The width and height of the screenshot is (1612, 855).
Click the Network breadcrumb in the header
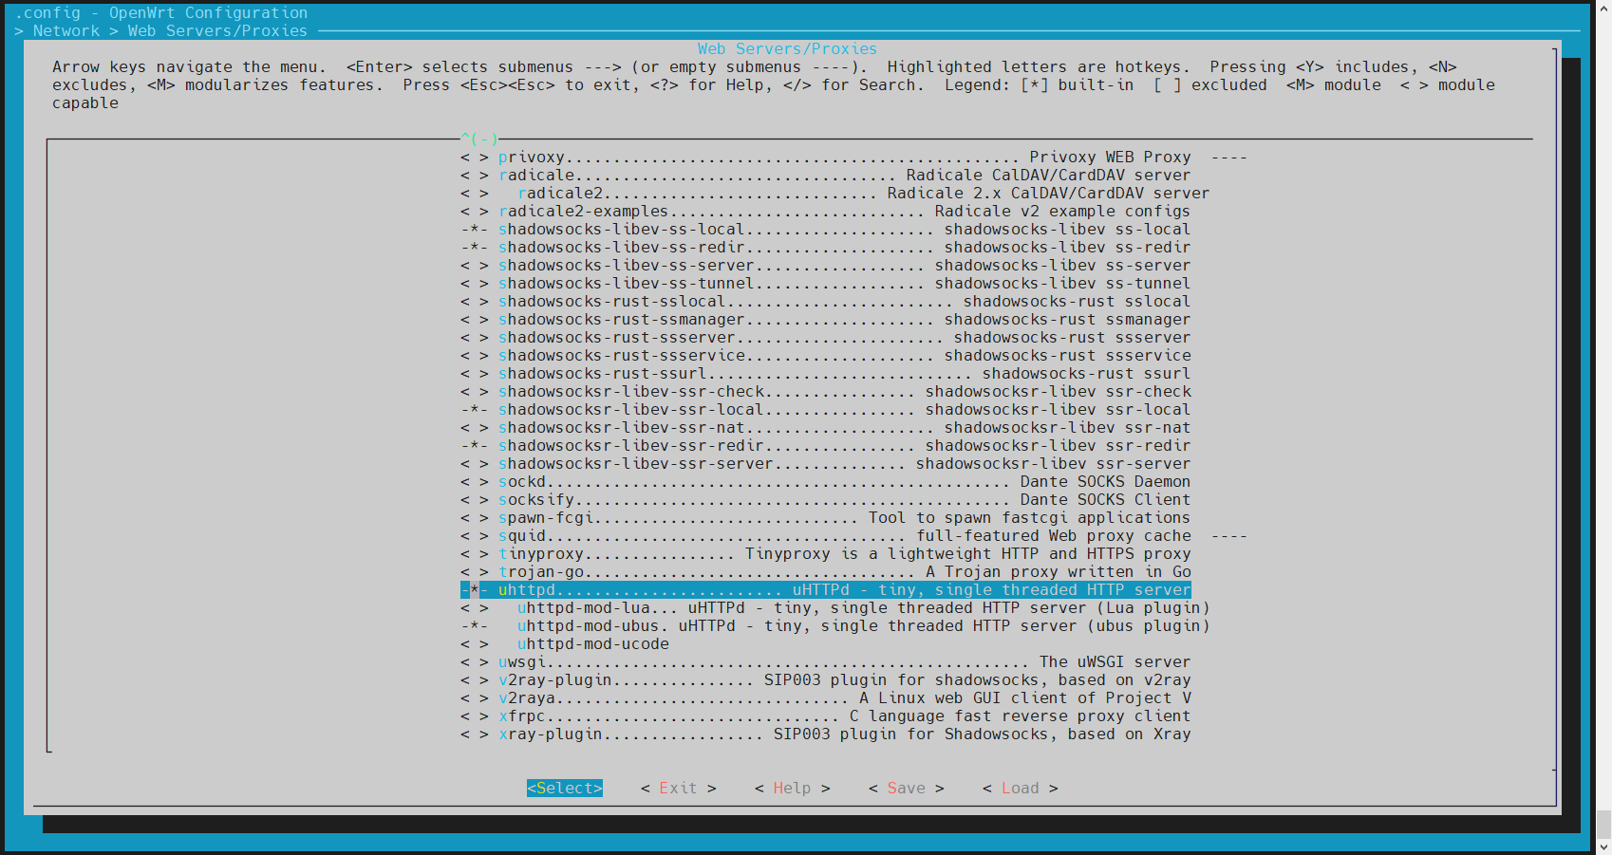click(x=66, y=31)
